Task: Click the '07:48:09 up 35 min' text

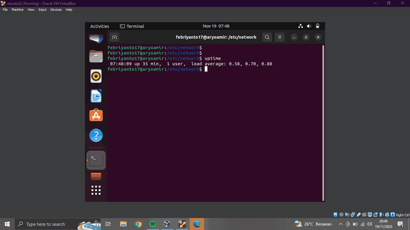Action: (136, 64)
